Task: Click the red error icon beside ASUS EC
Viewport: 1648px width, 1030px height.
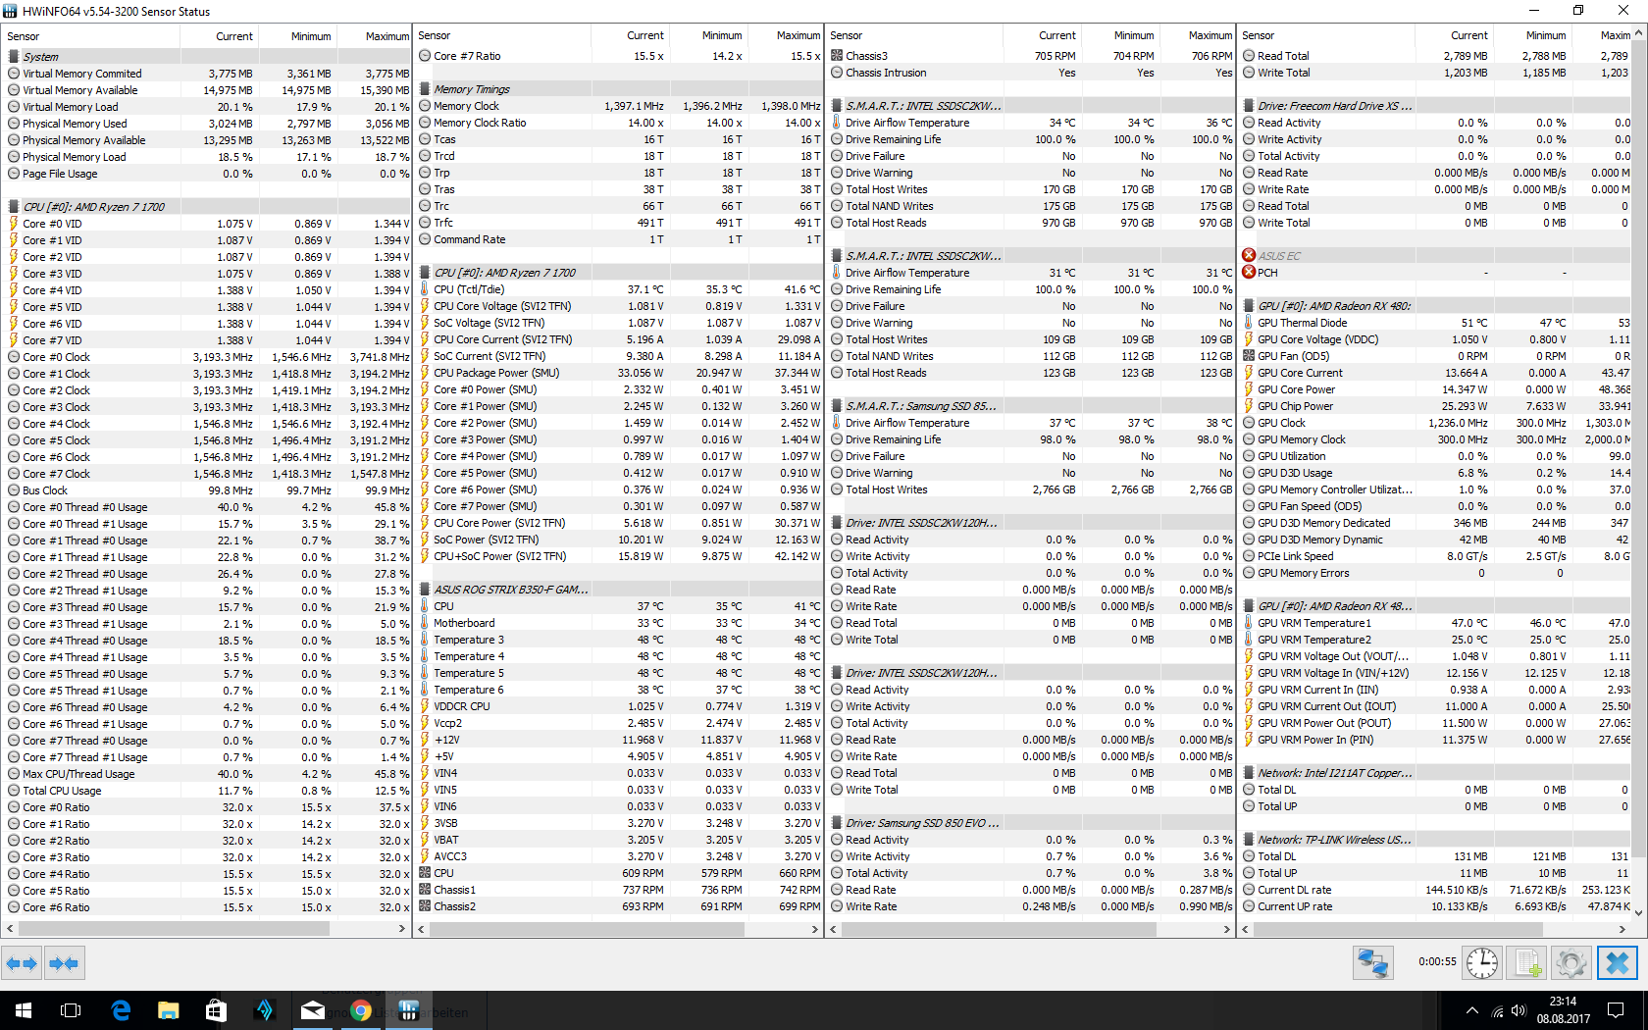Action: 1249,255
